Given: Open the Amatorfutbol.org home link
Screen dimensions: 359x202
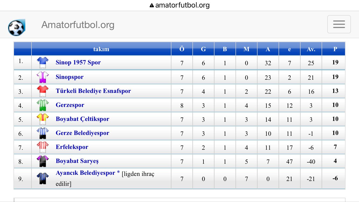Looking at the screenshot, I should [x=78, y=25].
